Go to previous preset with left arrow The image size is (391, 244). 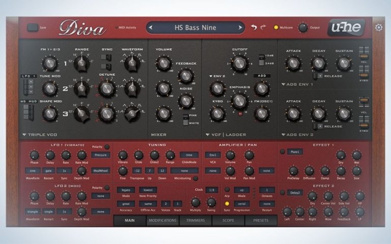point(151,27)
